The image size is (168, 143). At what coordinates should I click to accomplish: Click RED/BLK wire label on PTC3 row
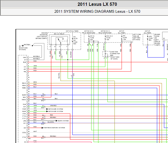click(53, 136)
